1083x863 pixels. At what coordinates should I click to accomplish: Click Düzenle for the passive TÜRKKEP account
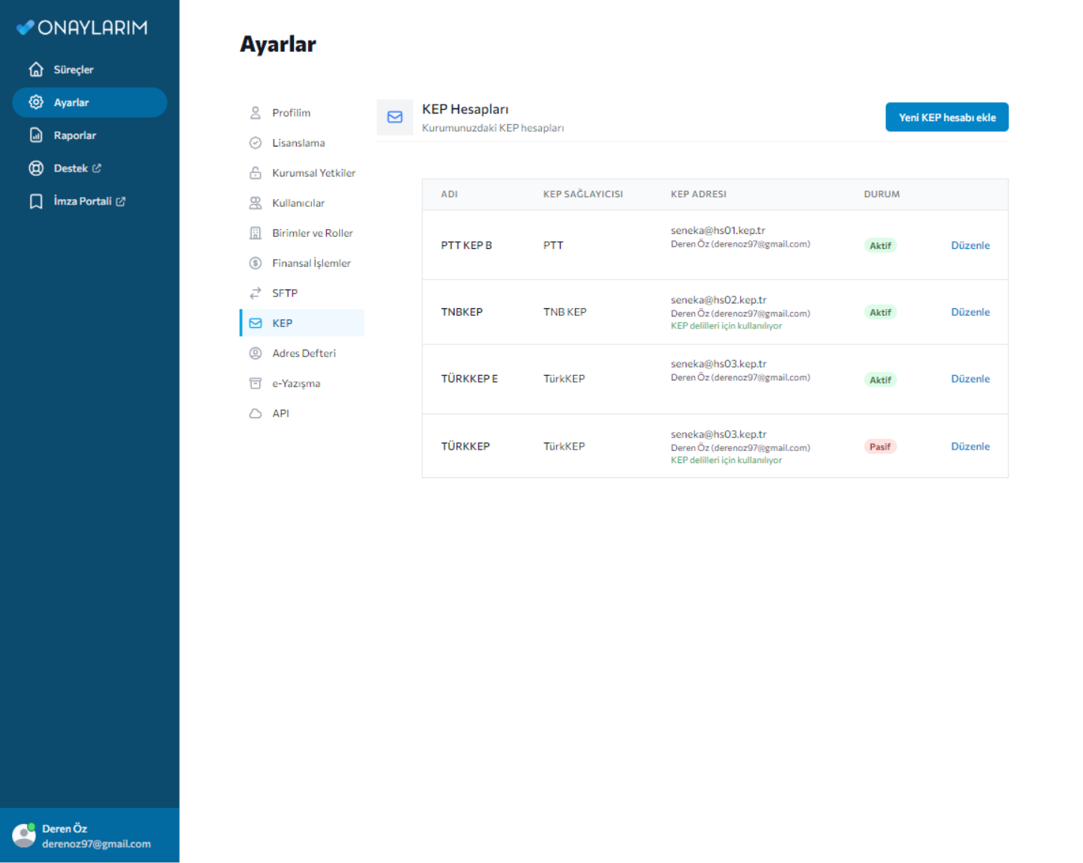[970, 447]
